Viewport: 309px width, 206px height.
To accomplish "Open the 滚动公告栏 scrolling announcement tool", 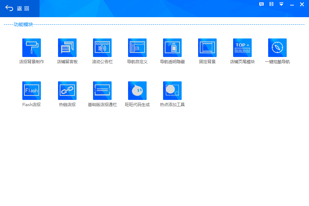I will [x=102, y=48].
